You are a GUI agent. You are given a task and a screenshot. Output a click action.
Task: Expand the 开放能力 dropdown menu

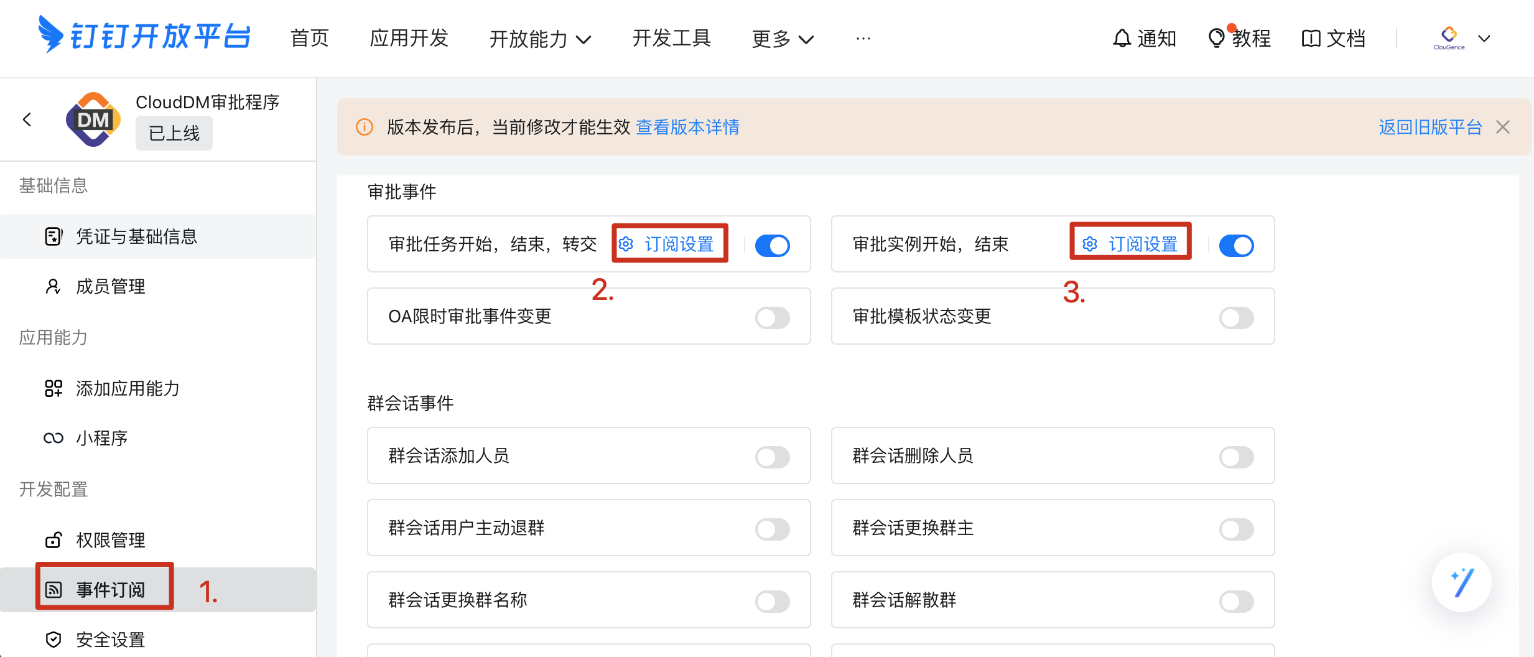pyautogui.click(x=539, y=39)
